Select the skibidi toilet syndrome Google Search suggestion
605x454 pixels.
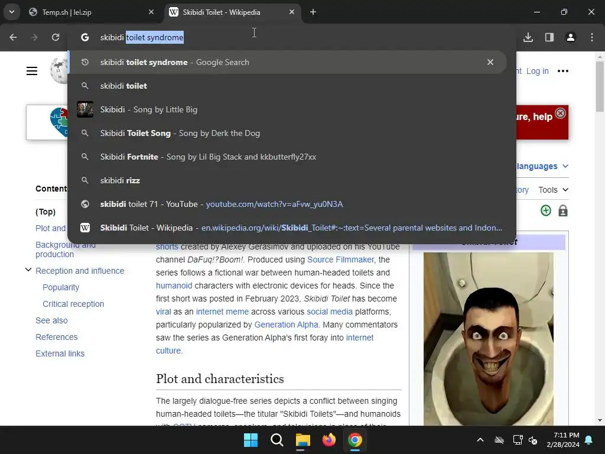coord(288,62)
